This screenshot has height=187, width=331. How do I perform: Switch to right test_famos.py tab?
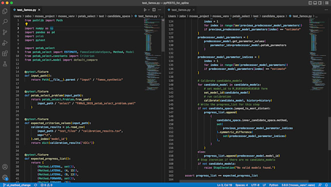181,10
